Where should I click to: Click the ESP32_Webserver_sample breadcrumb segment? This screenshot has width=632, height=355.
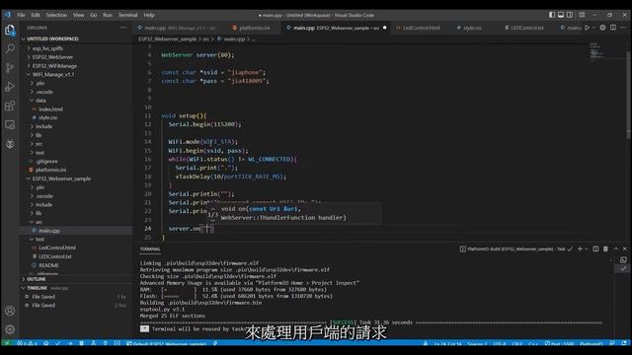tap(167, 39)
